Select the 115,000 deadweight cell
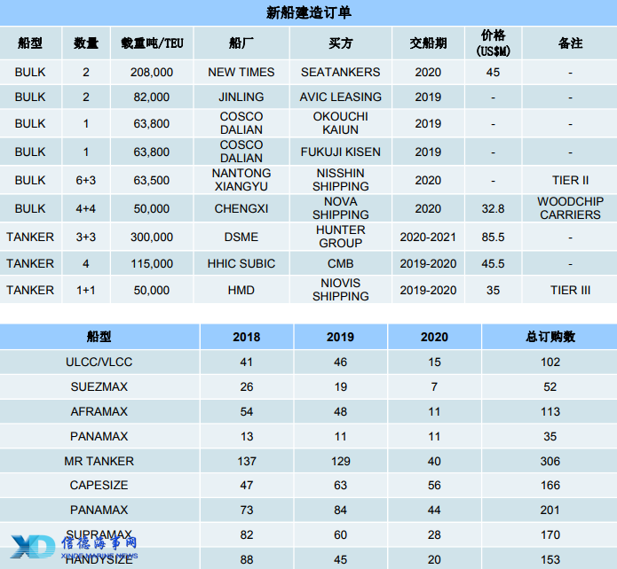The height and width of the screenshot is (569, 617). pyautogui.click(x=152, y=264)
